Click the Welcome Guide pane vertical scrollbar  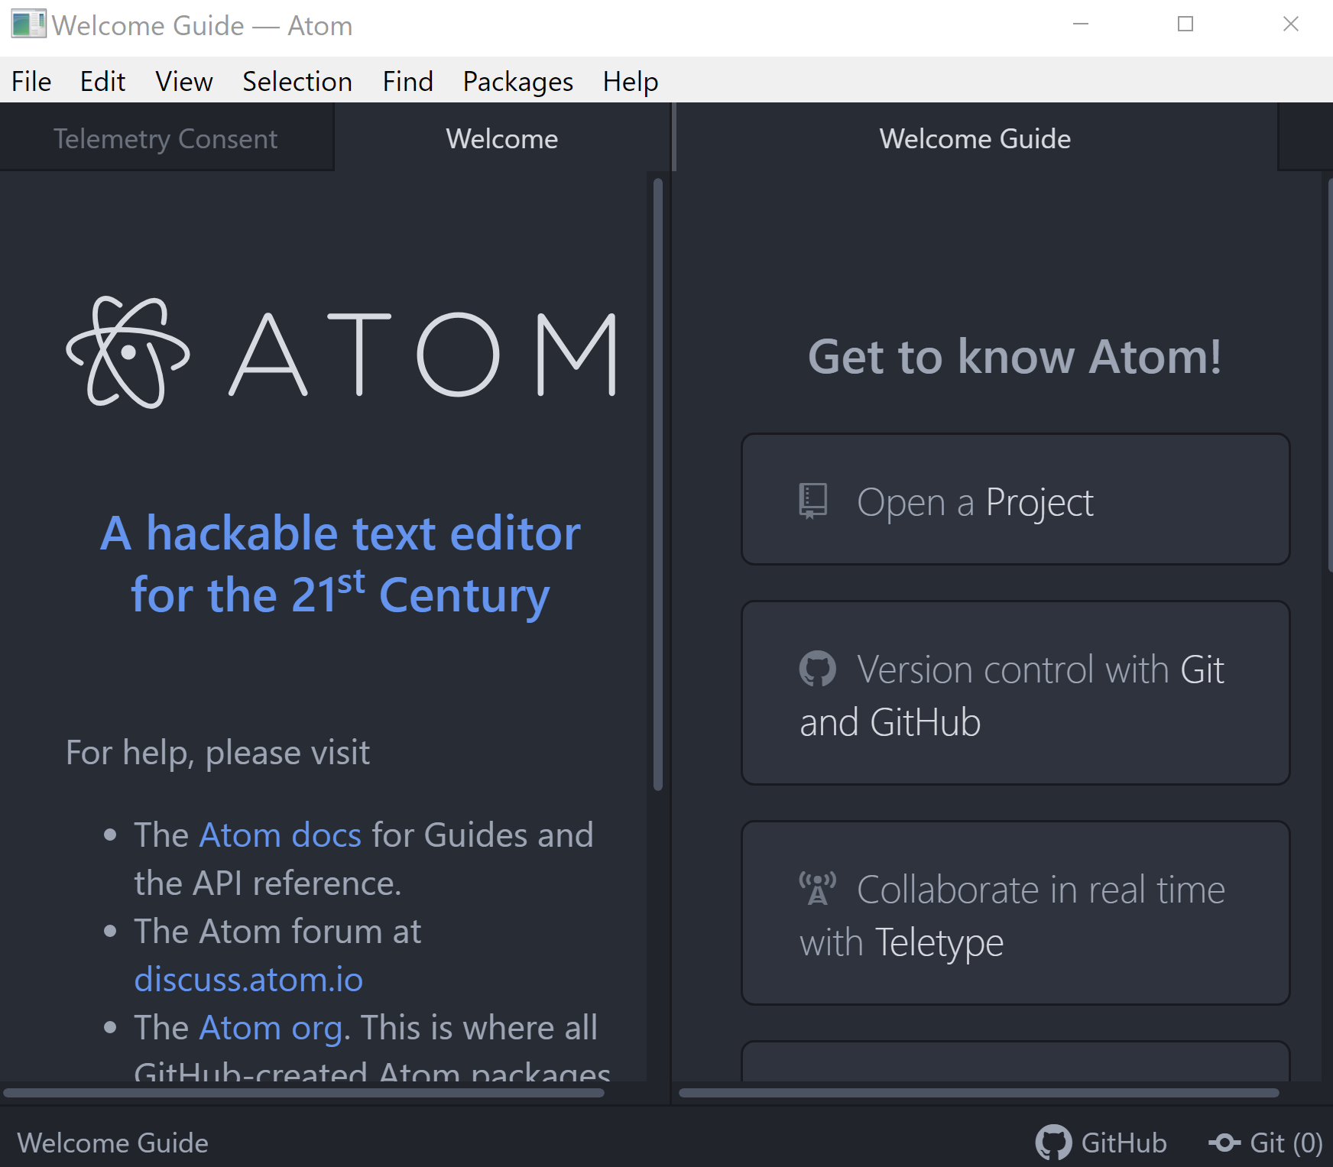pyautogui.click(x=1330, y=375)
